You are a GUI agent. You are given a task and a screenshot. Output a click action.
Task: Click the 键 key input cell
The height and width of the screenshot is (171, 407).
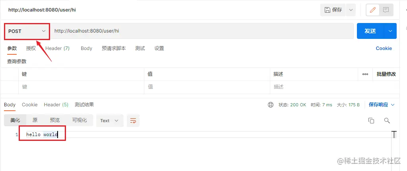coord(81,87)
